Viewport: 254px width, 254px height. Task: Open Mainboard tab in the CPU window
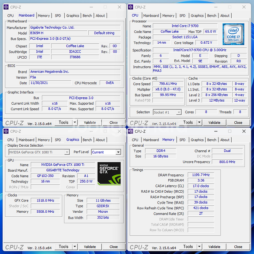pyautogui.click(x=151, y=16)
